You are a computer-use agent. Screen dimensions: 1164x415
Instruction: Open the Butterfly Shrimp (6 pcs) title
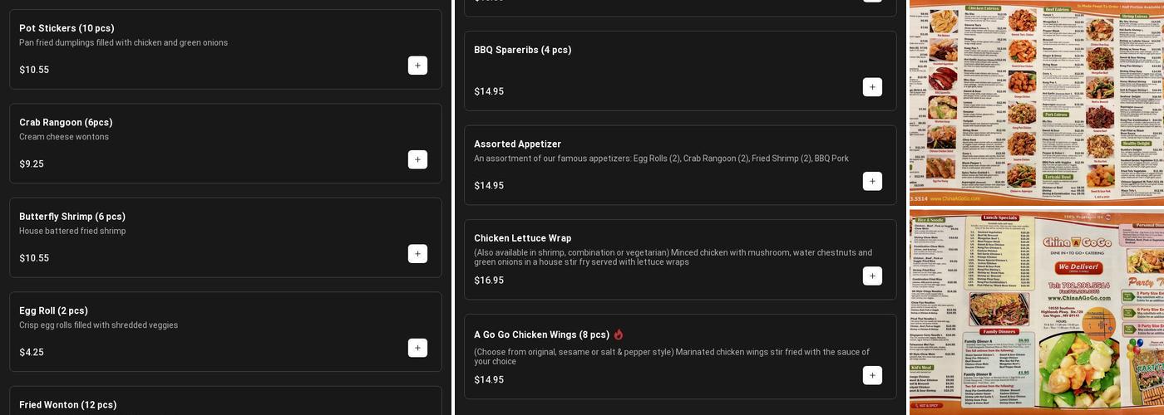click(72, 217)
